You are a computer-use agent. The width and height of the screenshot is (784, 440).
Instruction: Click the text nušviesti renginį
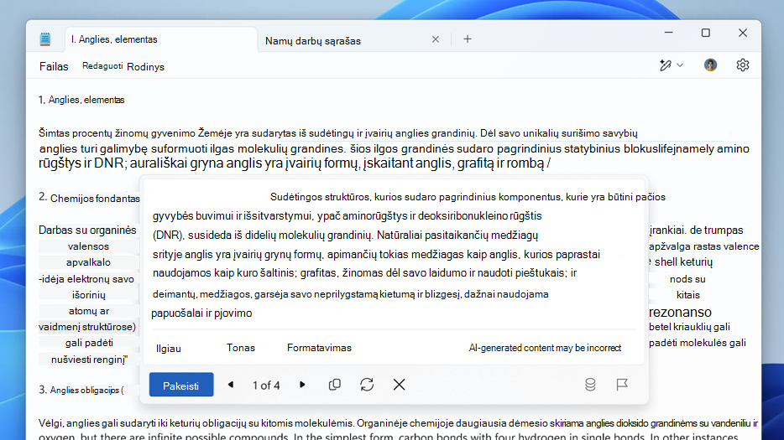pos(89,359)
